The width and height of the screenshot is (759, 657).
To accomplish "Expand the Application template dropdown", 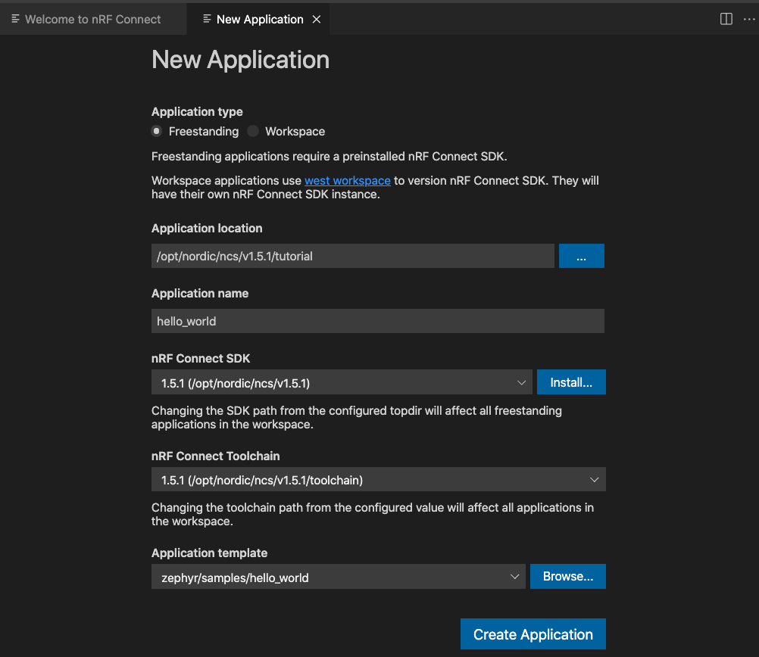I will (517, 578).
